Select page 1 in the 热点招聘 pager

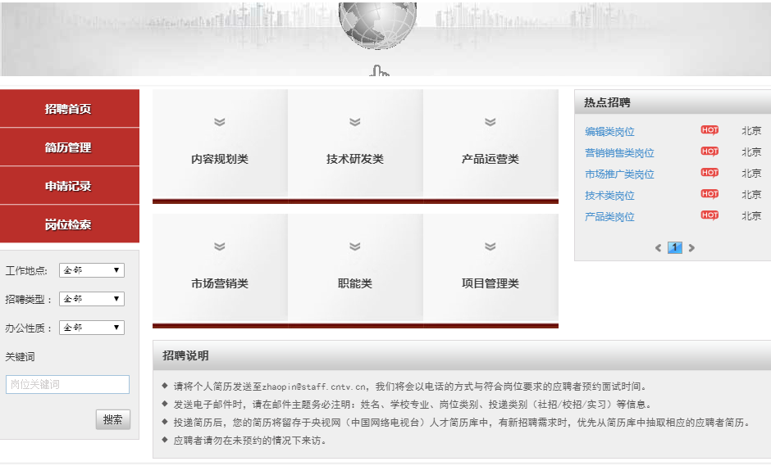(x=675, y=248)
